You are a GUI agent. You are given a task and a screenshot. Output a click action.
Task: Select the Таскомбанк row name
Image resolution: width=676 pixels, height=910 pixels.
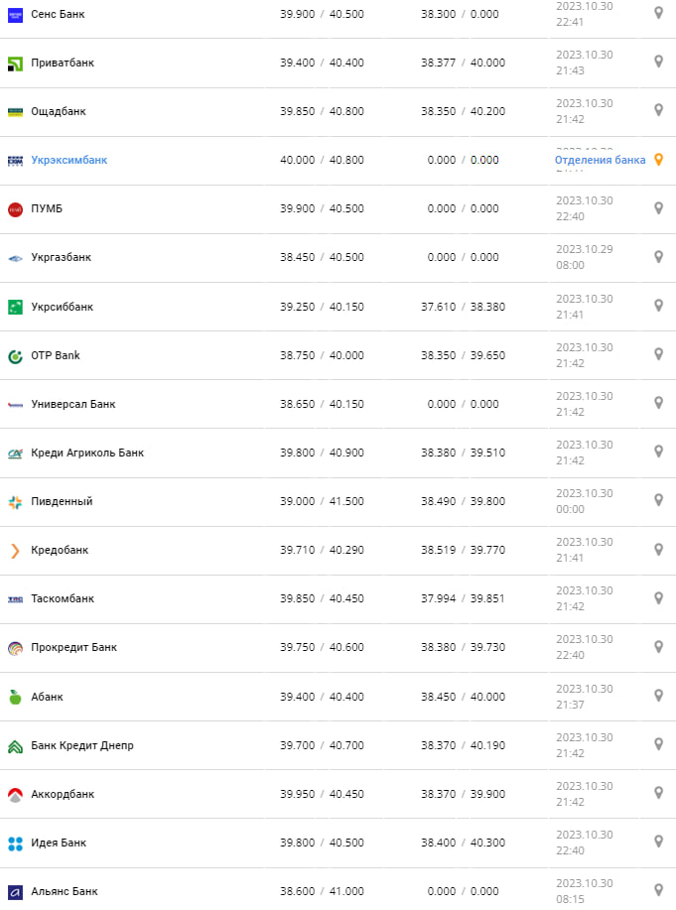tap(63, 598)
